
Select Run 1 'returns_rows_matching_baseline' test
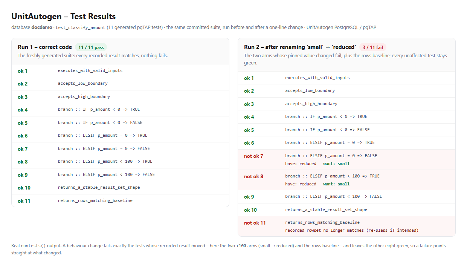tap(95, 200)
